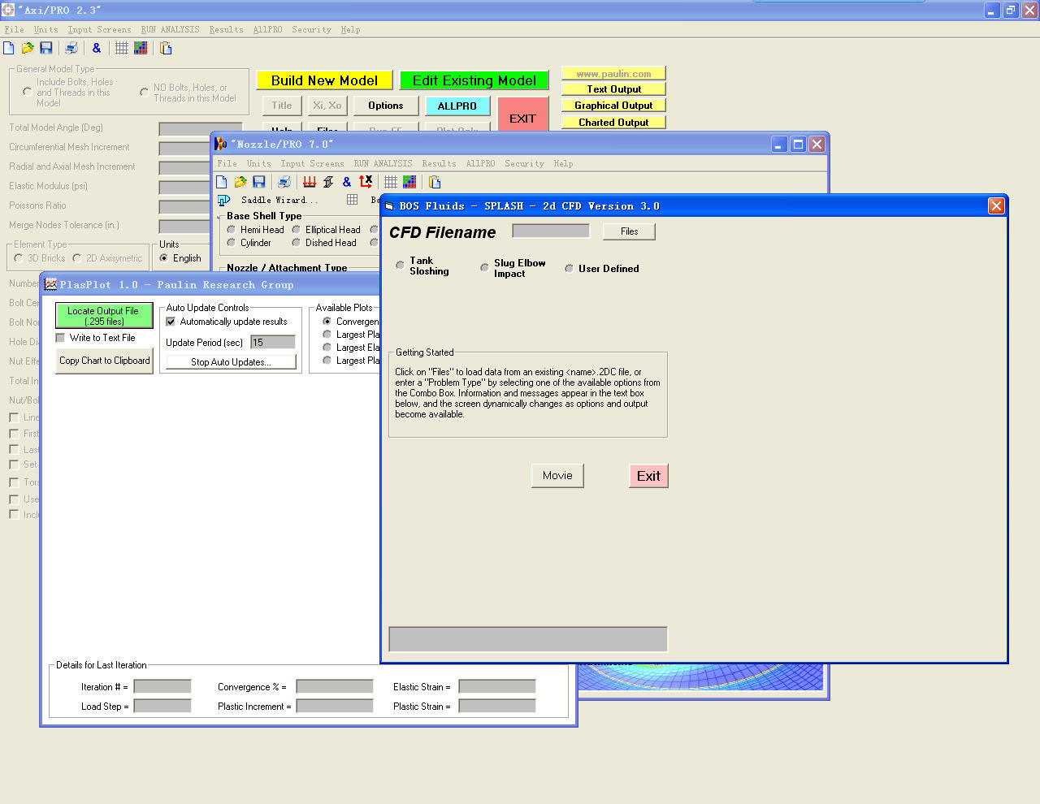Click colored grid icon in Nozzle/PRO toolbar
Image resolution: width=1040 pixels, height=804 pixels.
coord(409,182)
